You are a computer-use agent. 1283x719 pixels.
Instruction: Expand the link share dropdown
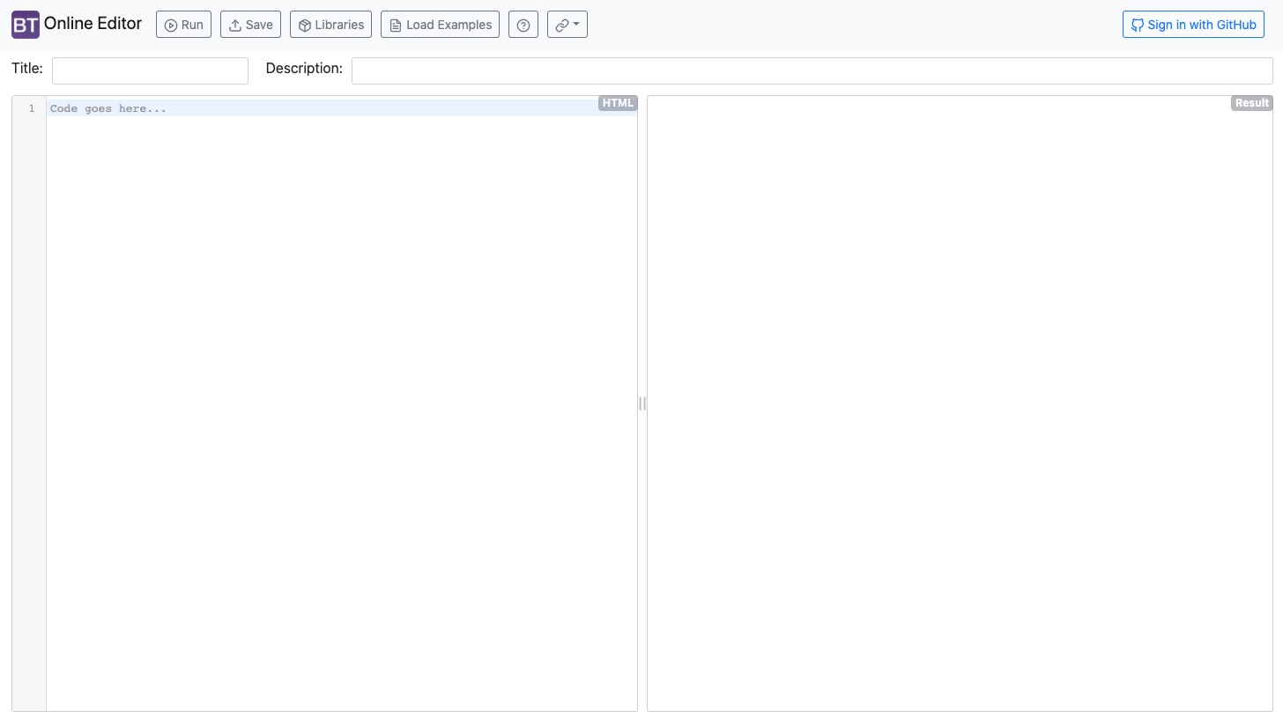point(567,25)
